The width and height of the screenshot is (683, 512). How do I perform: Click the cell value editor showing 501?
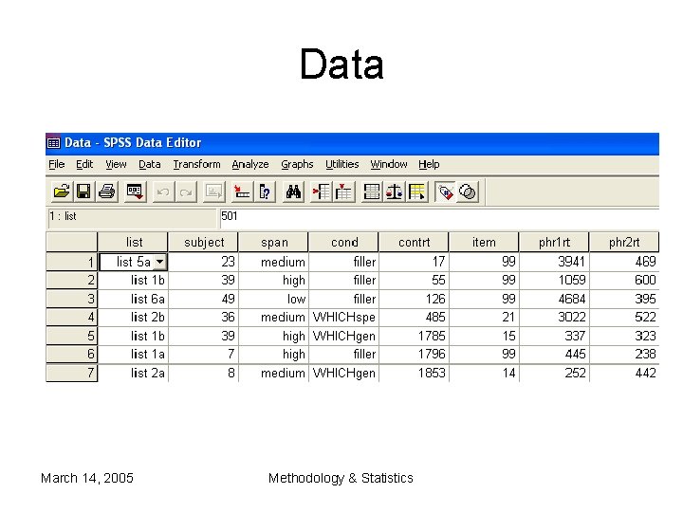point(439,218)
